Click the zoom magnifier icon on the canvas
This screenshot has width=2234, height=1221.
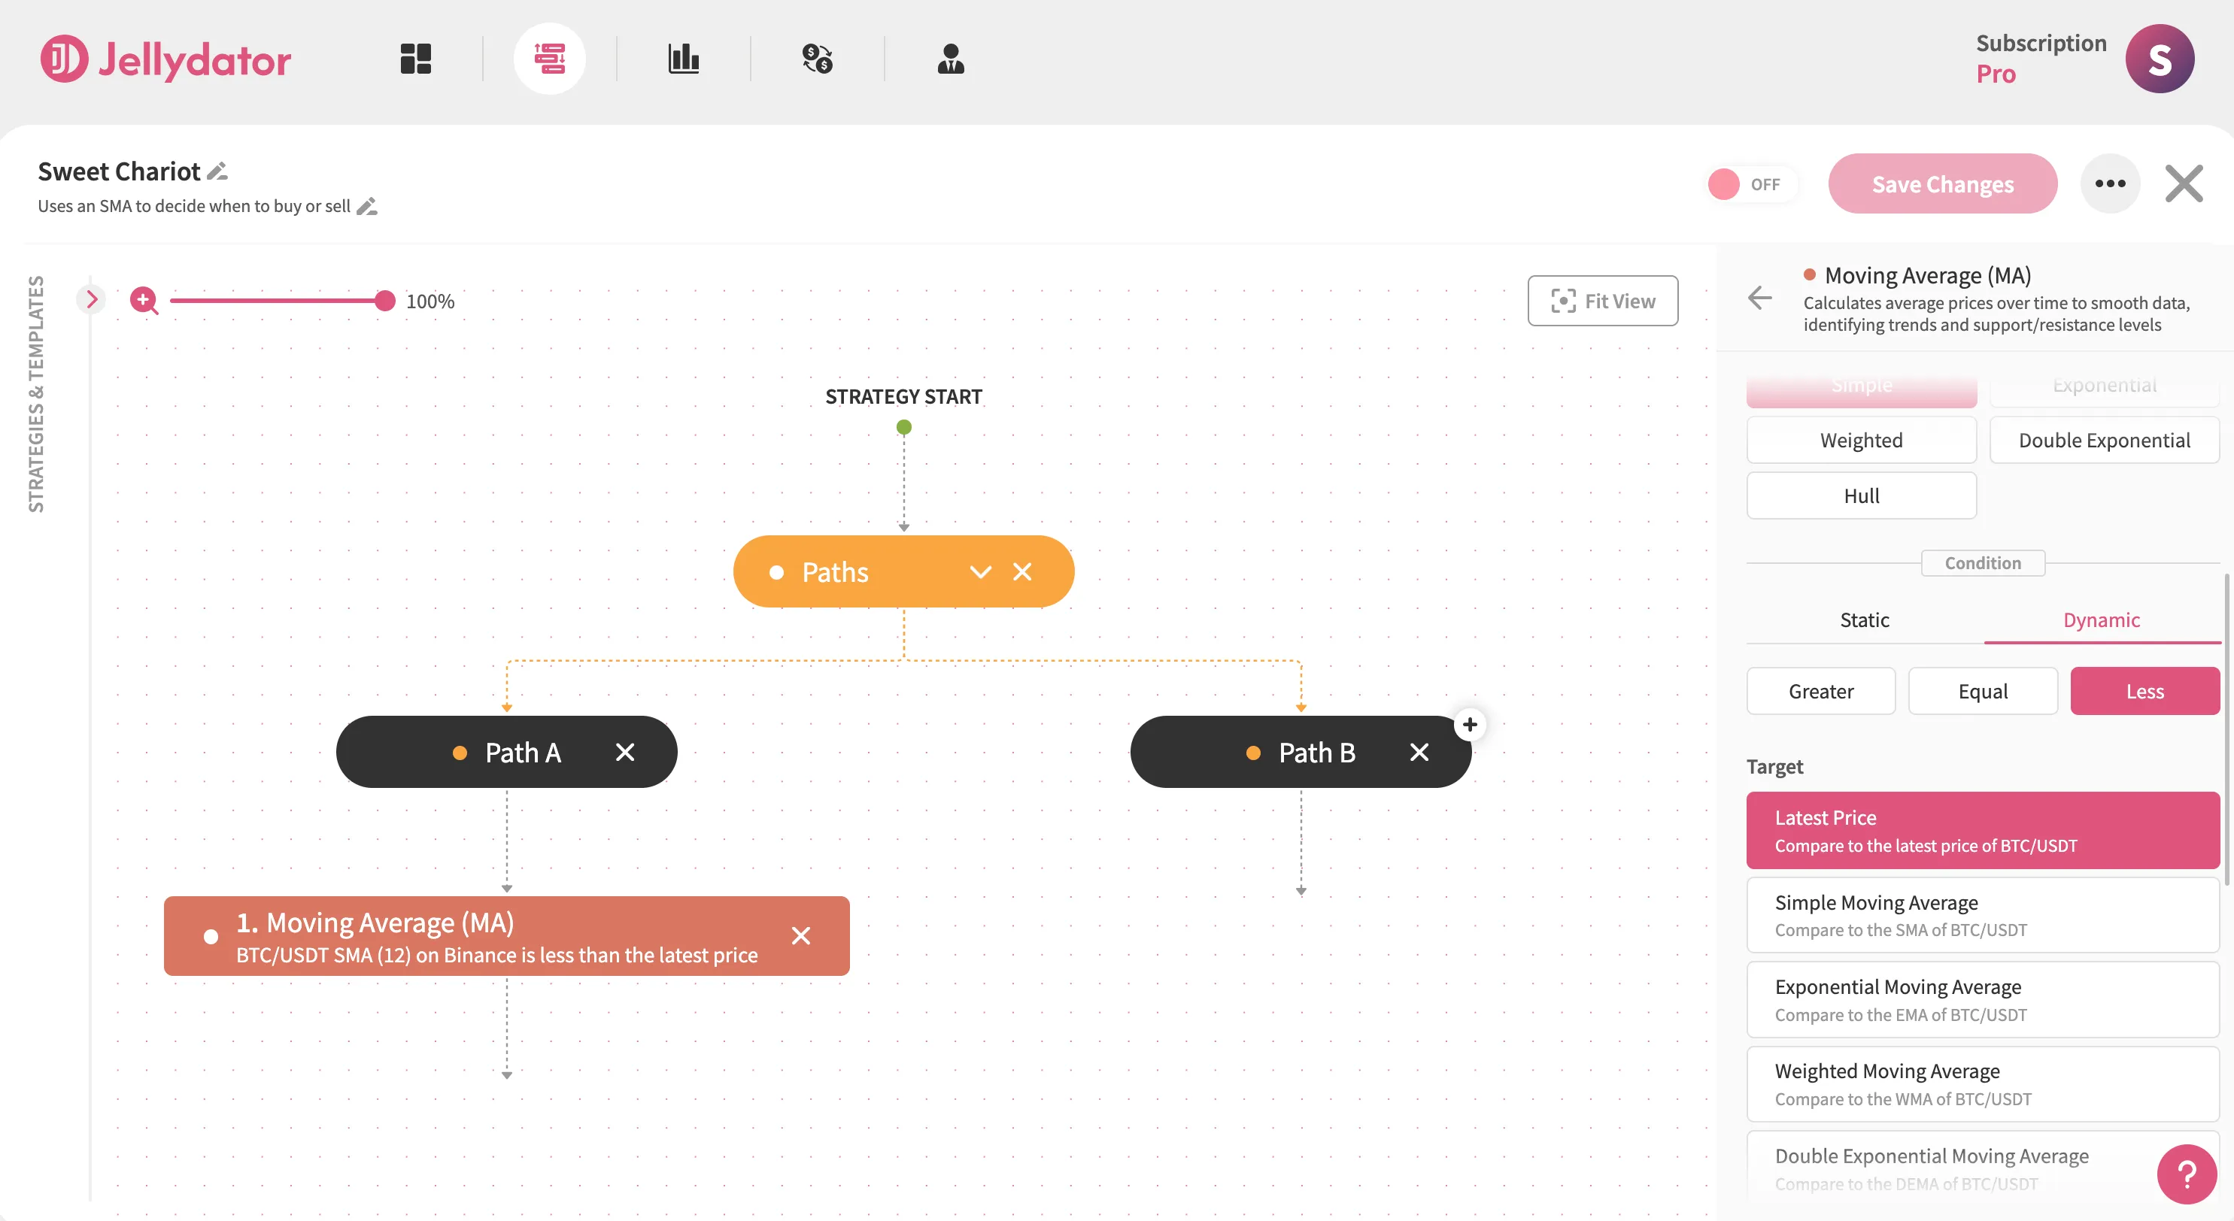coord(144,301)
